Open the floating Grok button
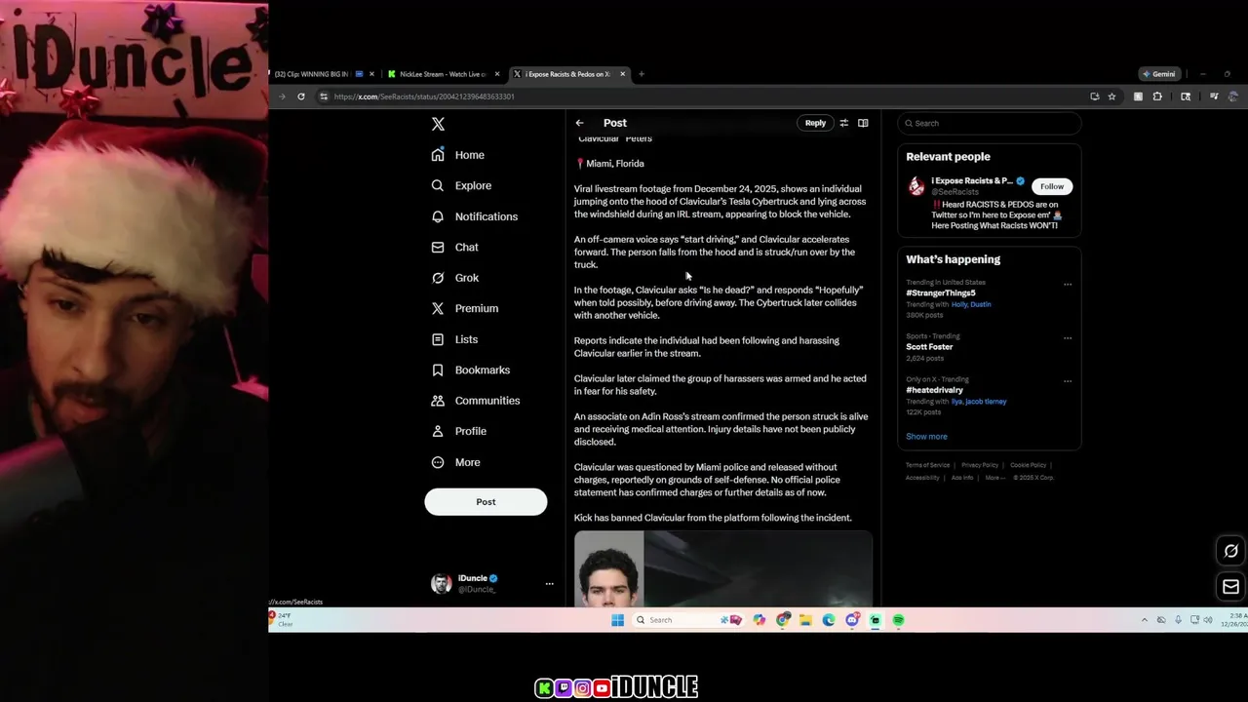Viewport: 1248px width, 702px height. coord(1230,551)
